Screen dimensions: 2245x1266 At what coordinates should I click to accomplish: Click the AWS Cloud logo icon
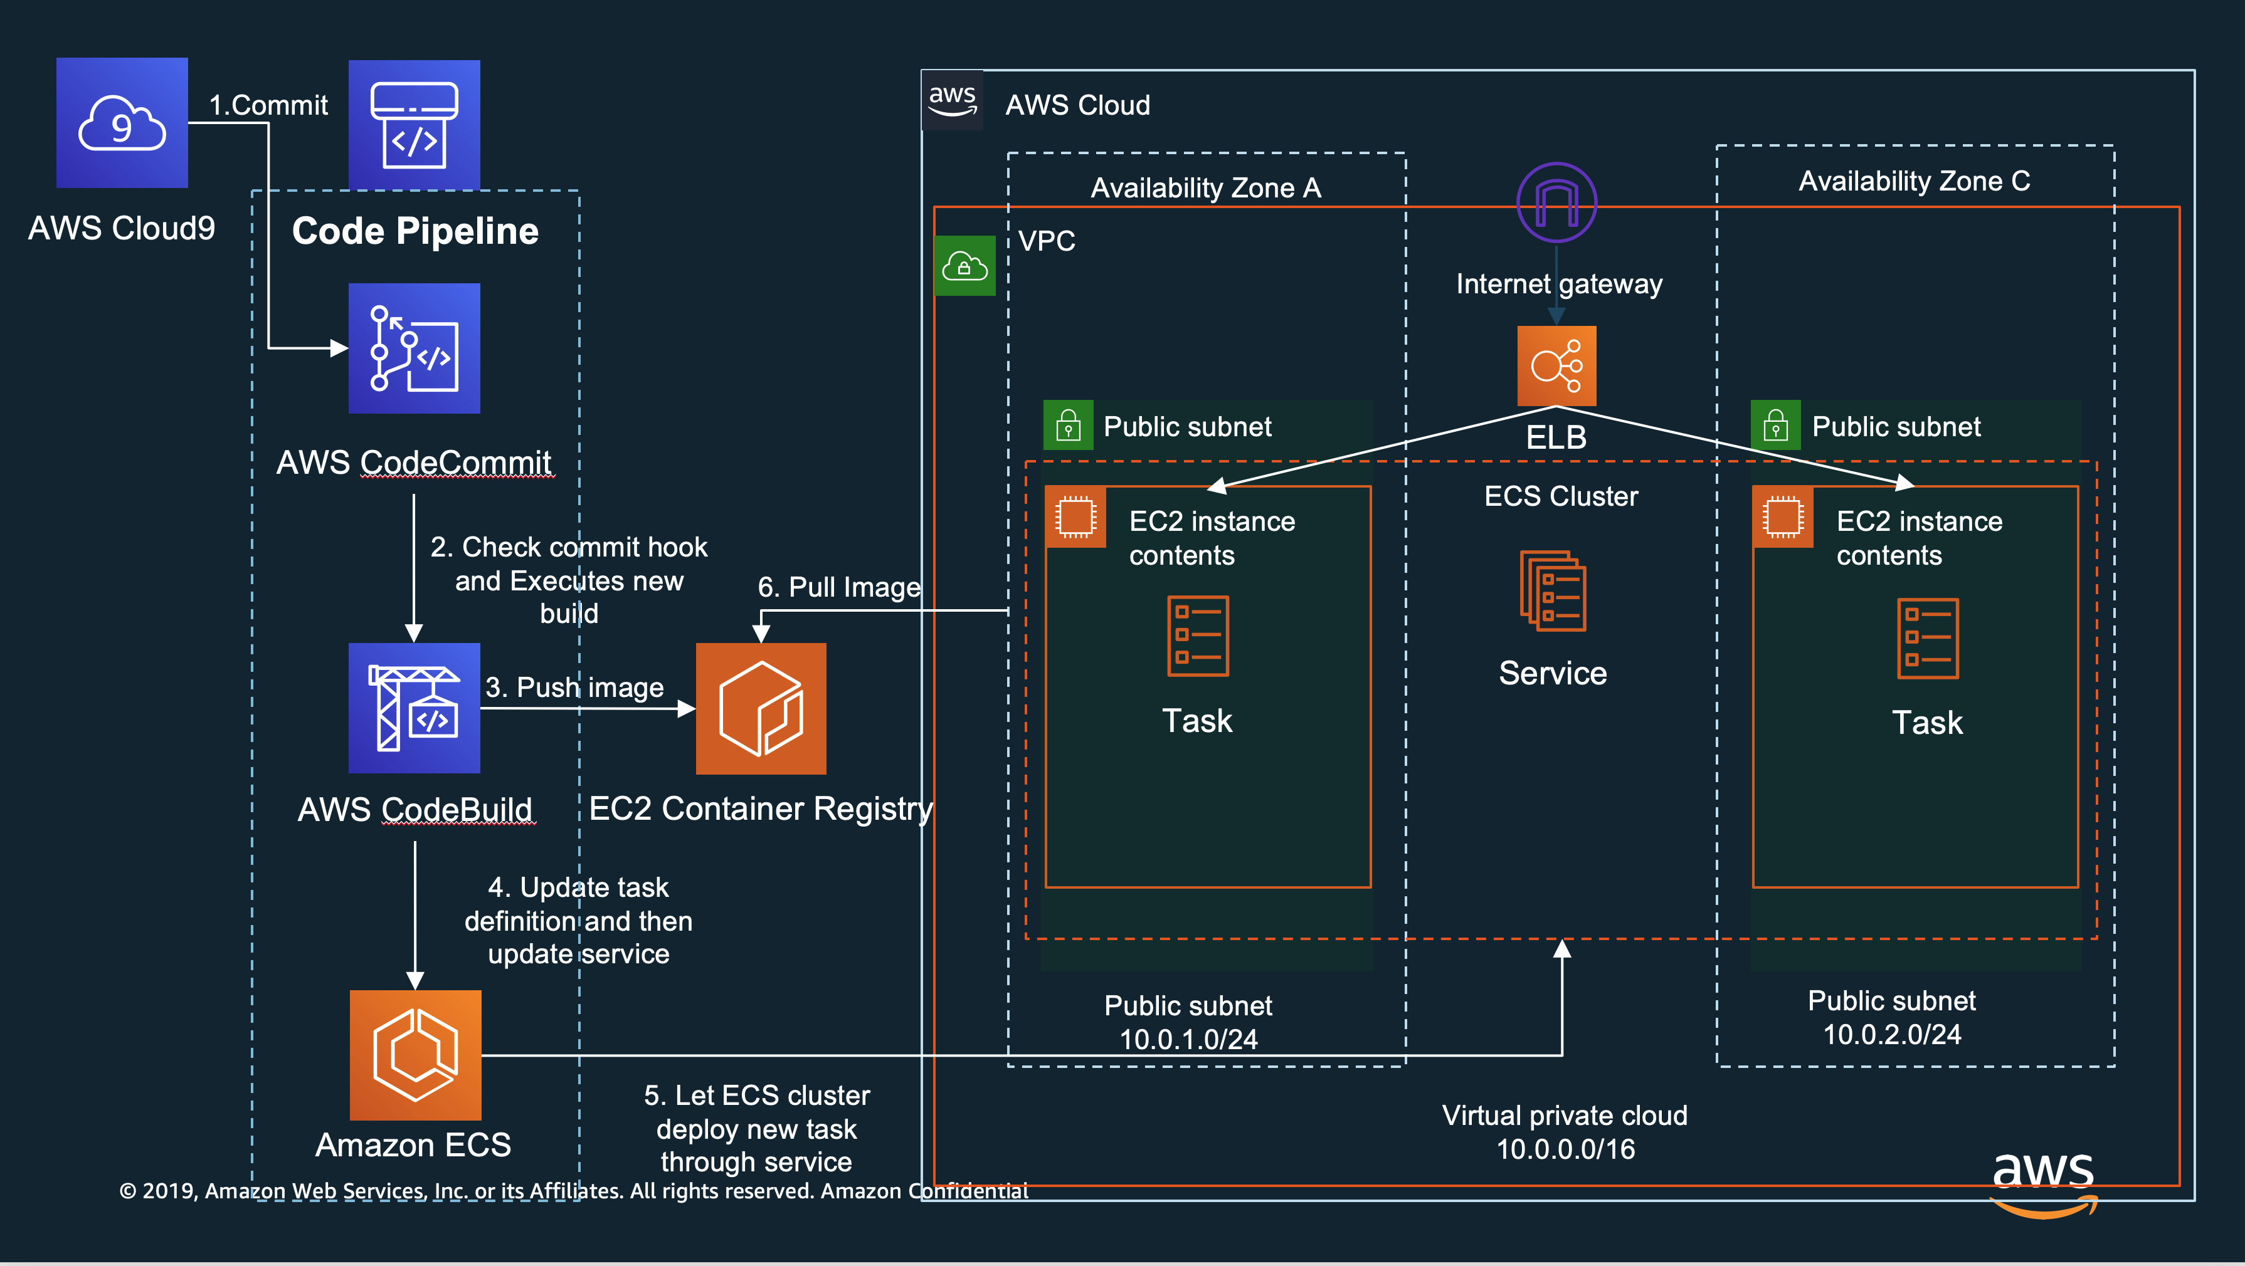point(953,100)
